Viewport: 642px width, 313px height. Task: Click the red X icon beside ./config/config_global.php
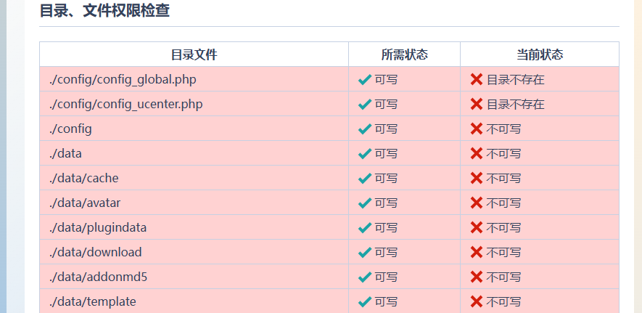tap(477, 79)
